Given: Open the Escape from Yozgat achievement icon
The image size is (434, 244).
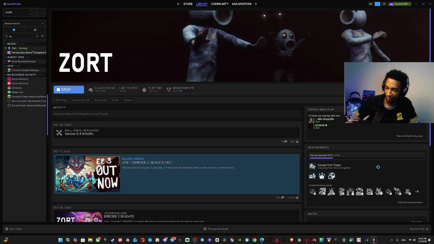Looking at the screenshot, I should tap(312, 166).
